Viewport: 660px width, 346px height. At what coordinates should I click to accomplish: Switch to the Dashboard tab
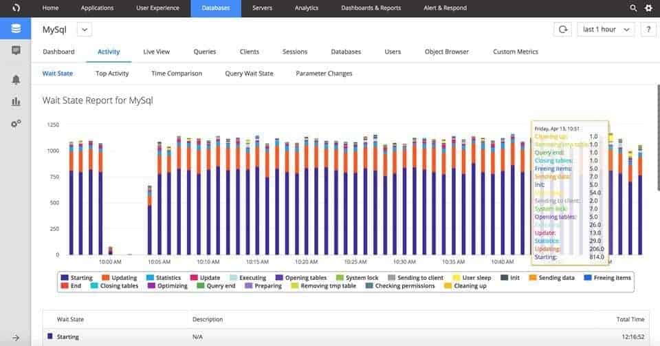tap(58, 52)
